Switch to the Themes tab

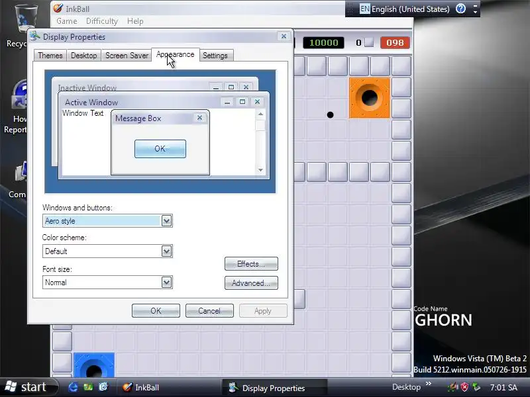(50, 56)
